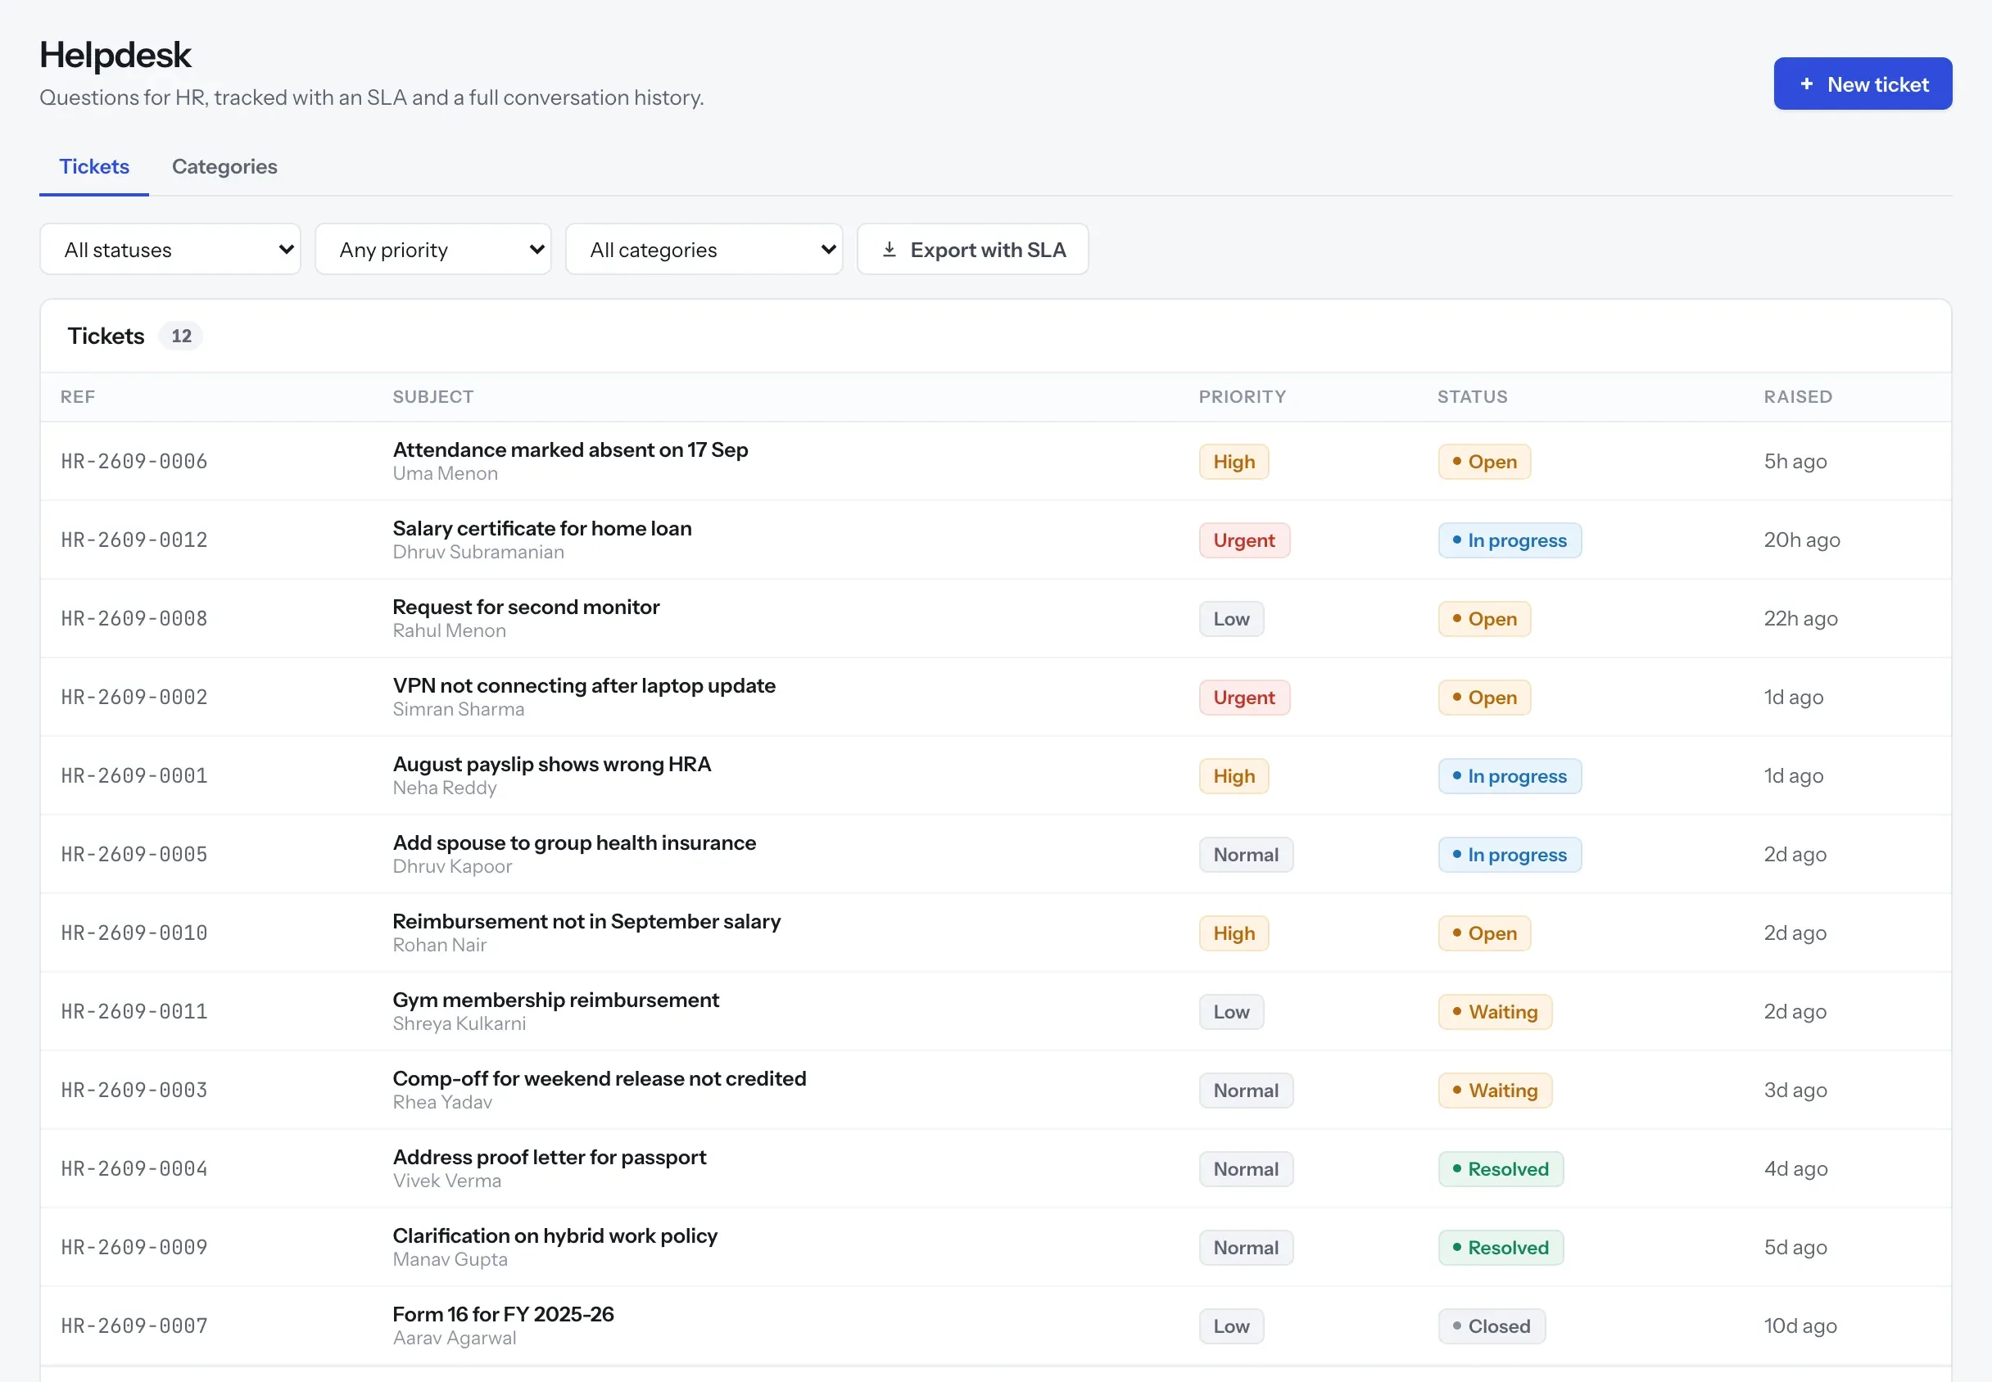Image resolution: width=1992 pixels, height=1382 pixels.
Task: Click the SUBJECT column header
Action: [x=433, y=396]
